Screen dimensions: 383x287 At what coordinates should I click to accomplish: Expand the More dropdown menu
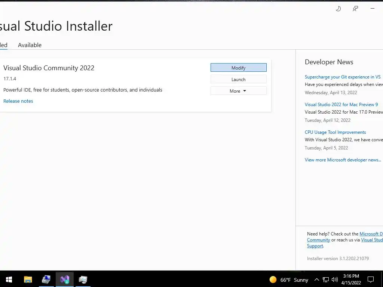(238, 91)
